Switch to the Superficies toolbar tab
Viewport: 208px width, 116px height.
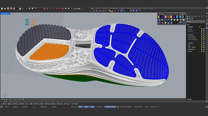coord(105,8)
